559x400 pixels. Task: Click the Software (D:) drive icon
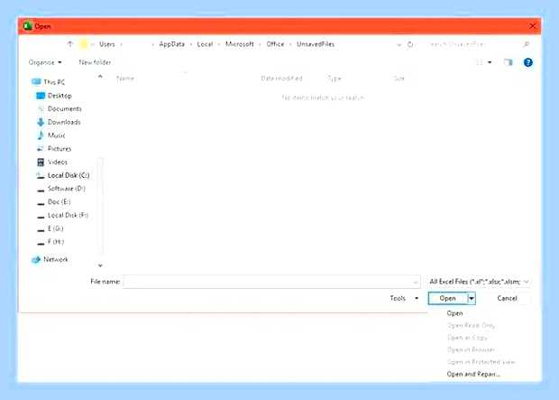41,191
